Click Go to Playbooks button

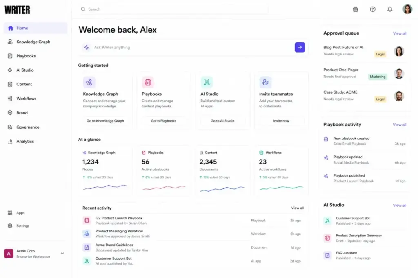coord(164,120)
